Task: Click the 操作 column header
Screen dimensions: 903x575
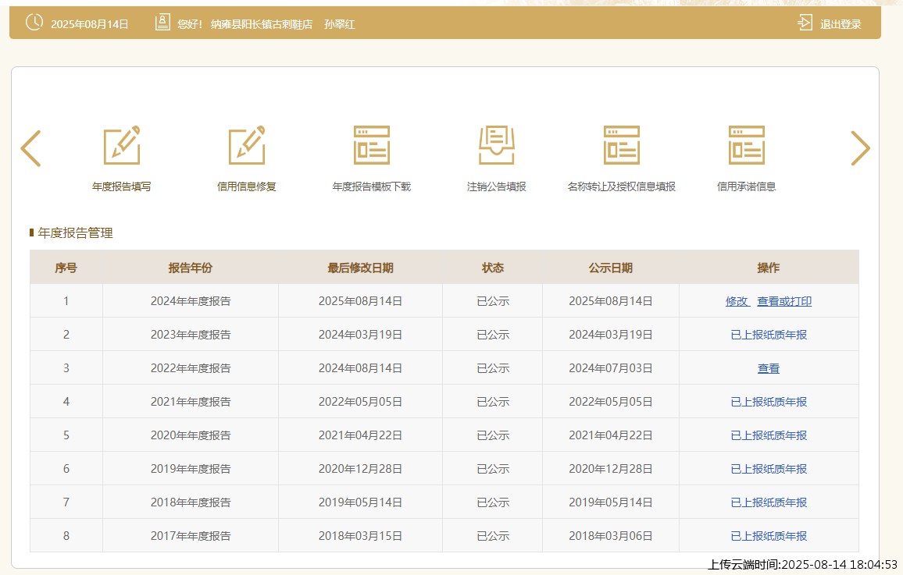Action: point(768,268)
